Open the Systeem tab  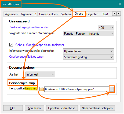coord(66,14)
